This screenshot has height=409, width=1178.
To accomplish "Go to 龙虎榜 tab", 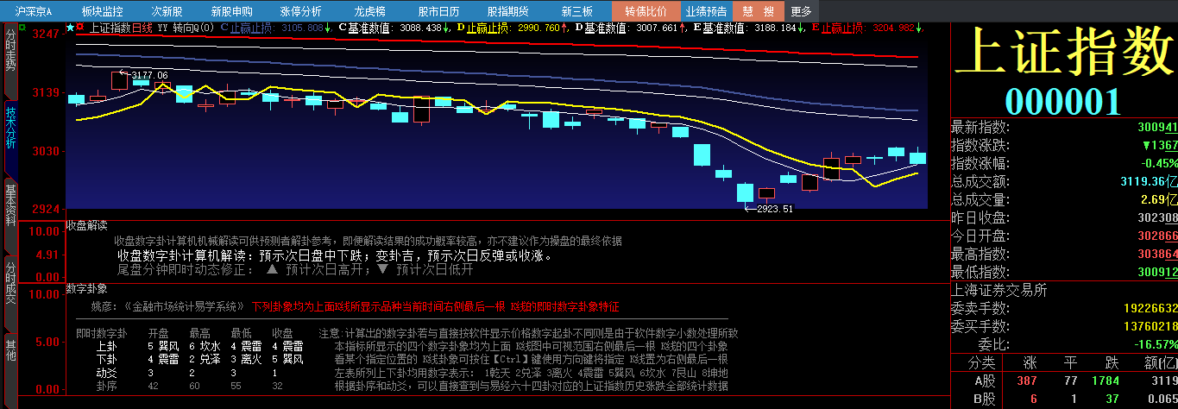I will (x=369, y=11).
